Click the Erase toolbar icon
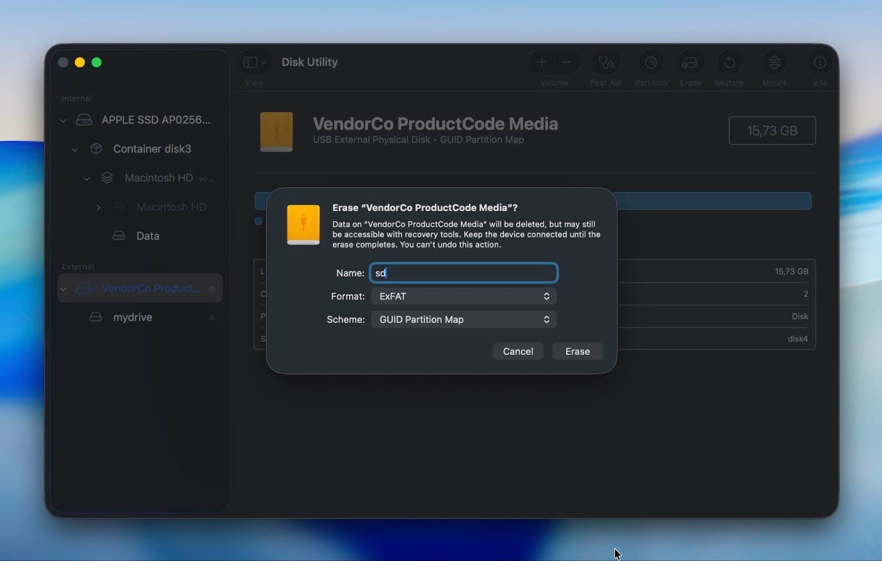 coord(690,63)
